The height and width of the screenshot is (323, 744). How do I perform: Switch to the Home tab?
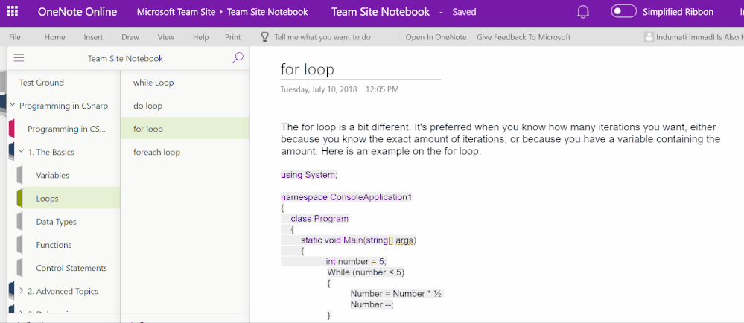(54, 37)
